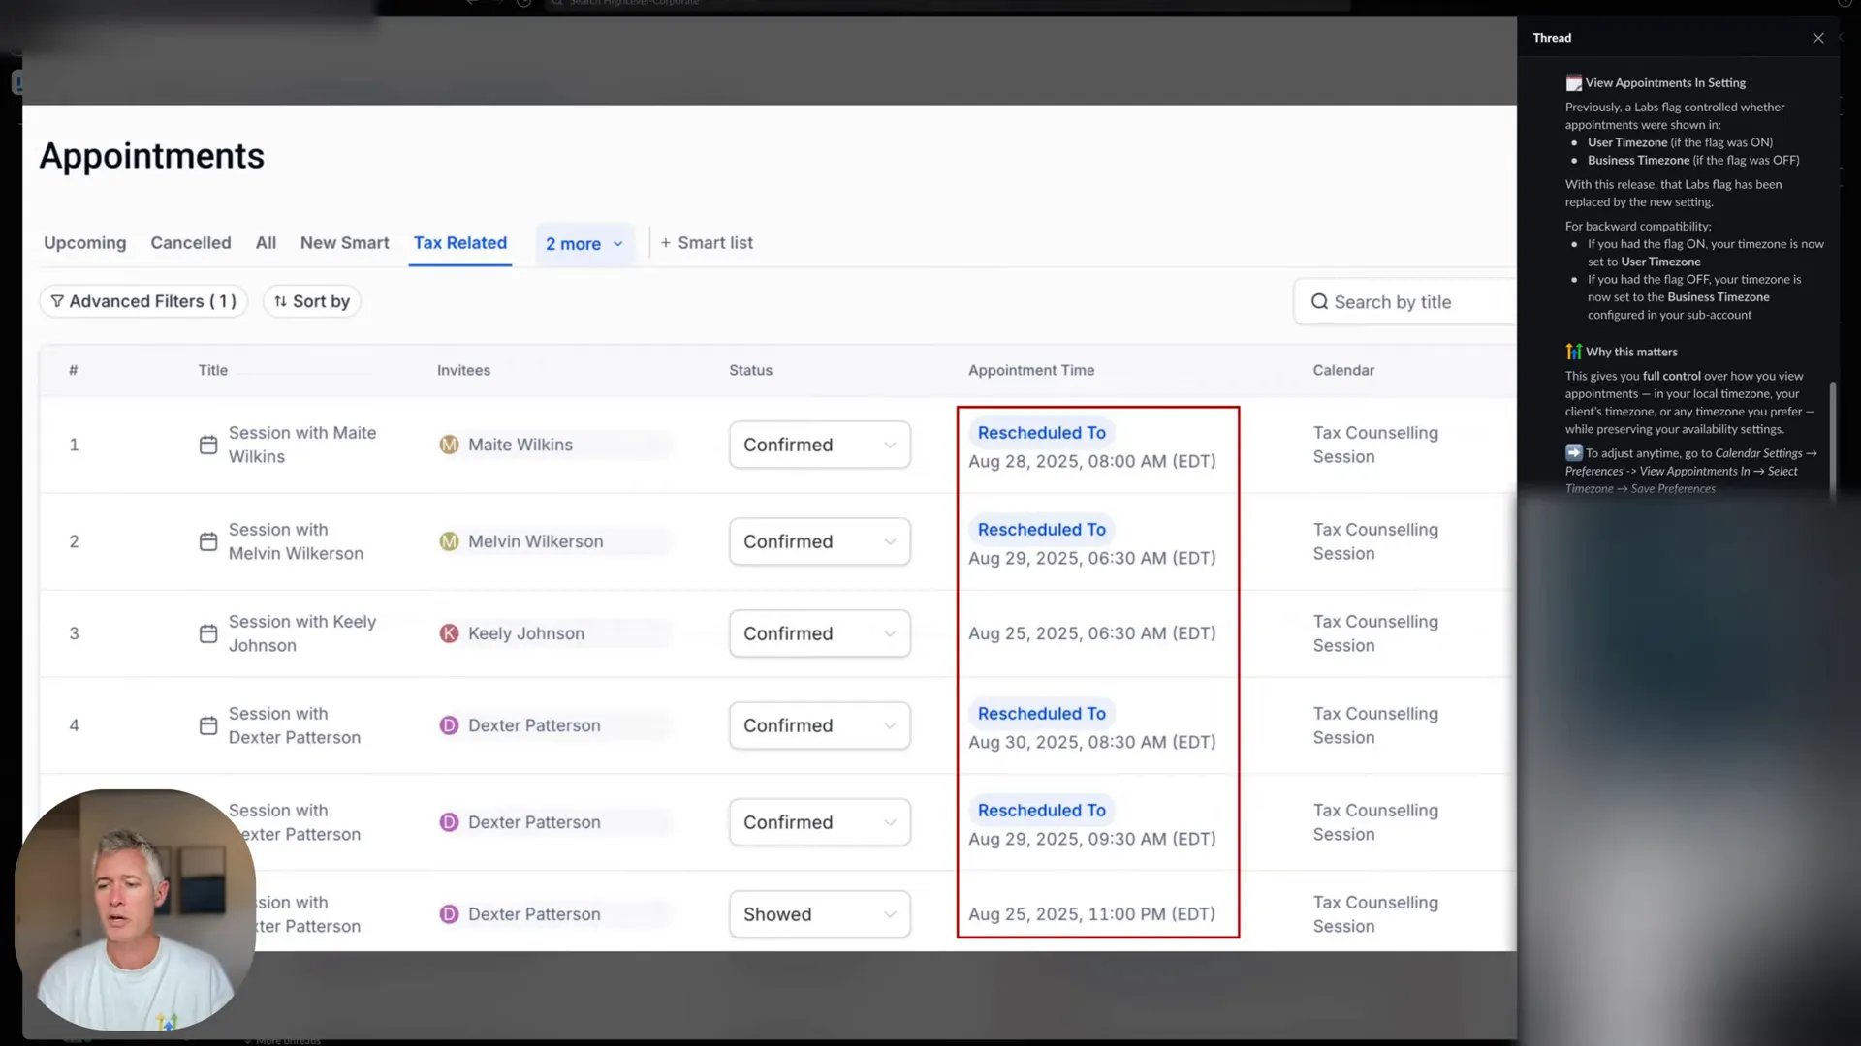Image resolution: width=1861 pixels, height=1046 pixels.
Task: Click Melvin Wilkerson avatar icon
Action: click(449, 541)
